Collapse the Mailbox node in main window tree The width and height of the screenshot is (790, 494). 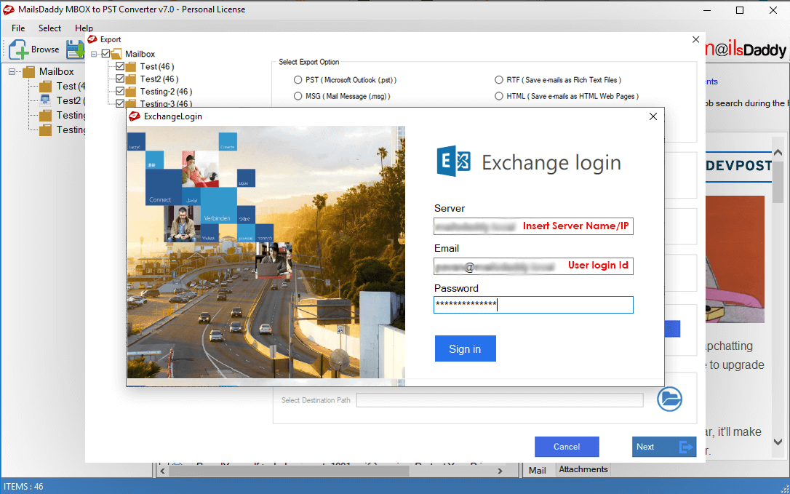(12, 71)
